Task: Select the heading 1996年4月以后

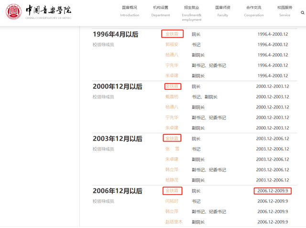Action: (116, 34)
